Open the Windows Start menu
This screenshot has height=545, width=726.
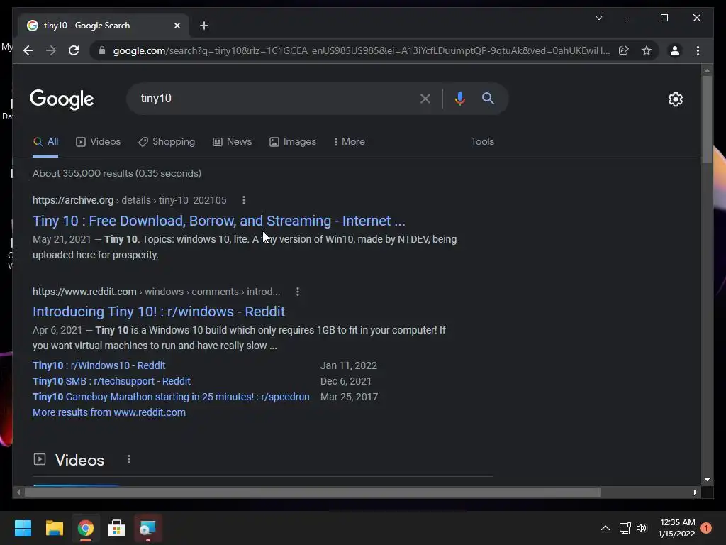23,528
